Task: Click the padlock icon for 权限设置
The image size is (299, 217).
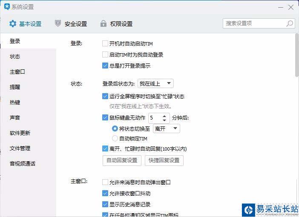Action: click(x=103, y=23)
